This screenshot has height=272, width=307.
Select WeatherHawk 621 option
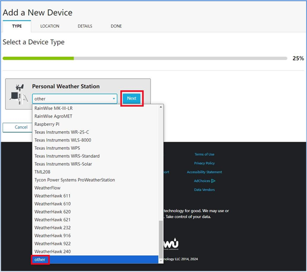(x=95, y=220)
